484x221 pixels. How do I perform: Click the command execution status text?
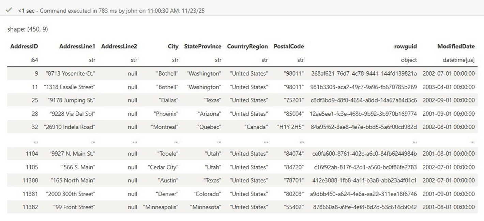pyautogui.click(x=111, y=11)
